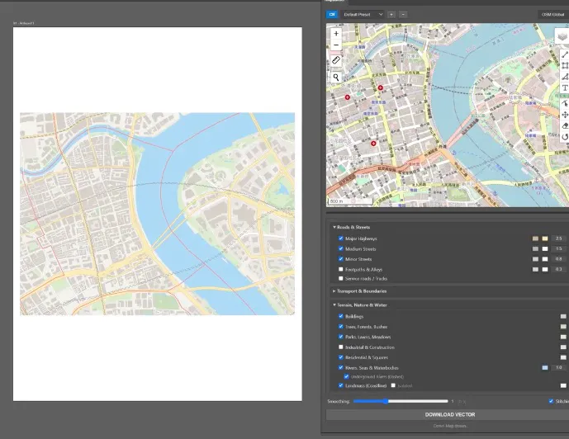This screenshot has width=569, height=439.
Task: Zoom in on the map preview
Action: click(336, 34)
